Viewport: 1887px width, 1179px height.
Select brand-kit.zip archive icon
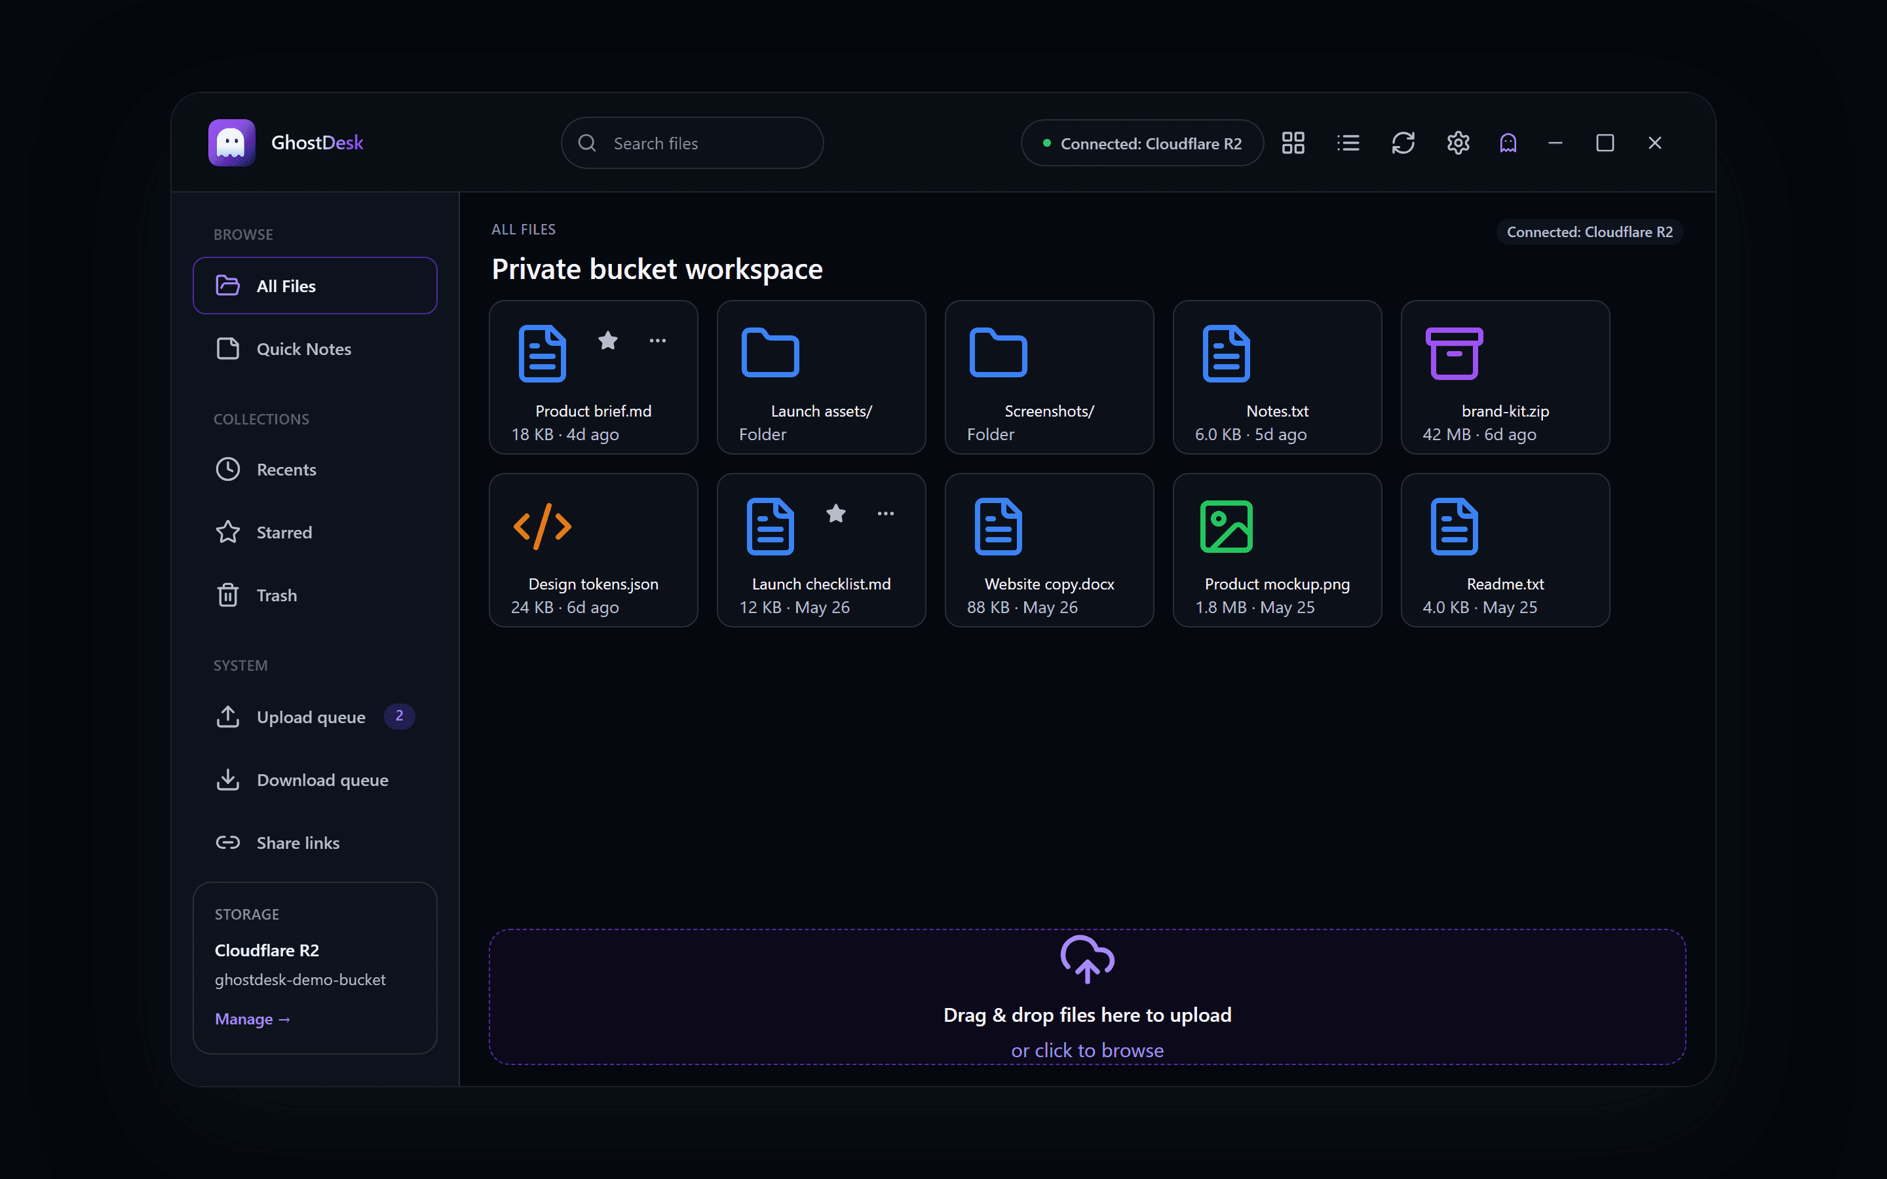1455,353
